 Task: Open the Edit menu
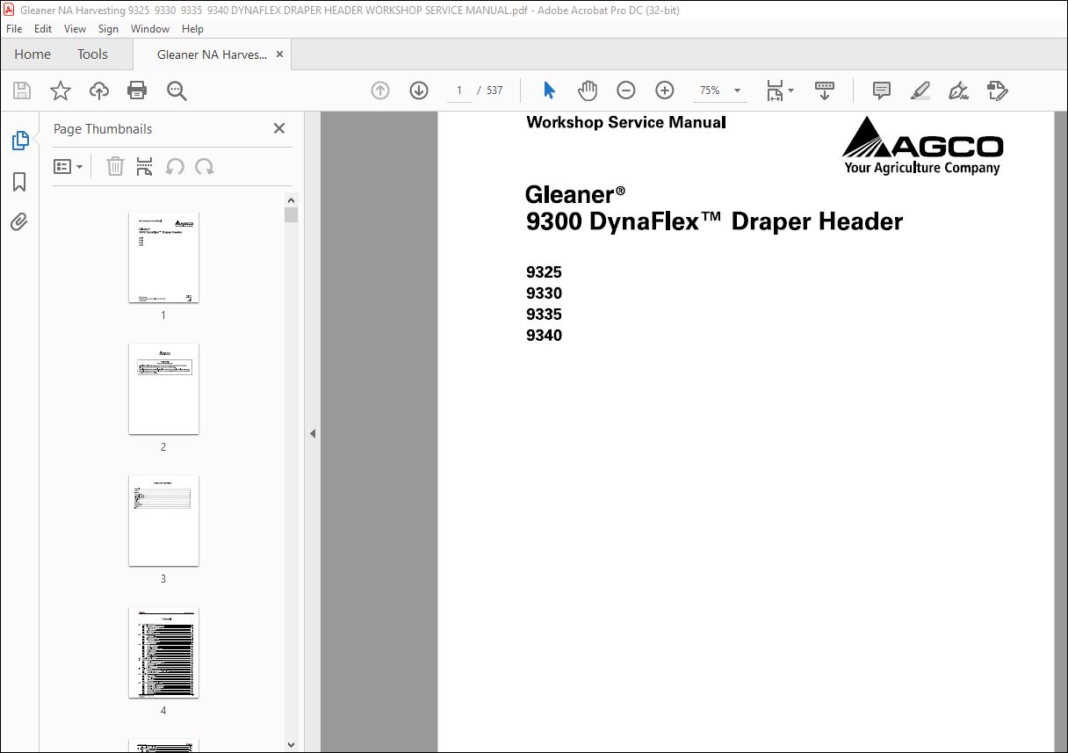tap(43, 29)
